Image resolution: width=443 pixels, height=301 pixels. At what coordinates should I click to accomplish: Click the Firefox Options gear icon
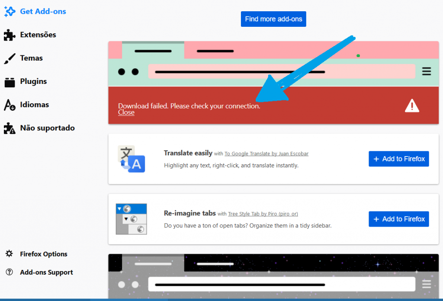[x=10, y=253]
